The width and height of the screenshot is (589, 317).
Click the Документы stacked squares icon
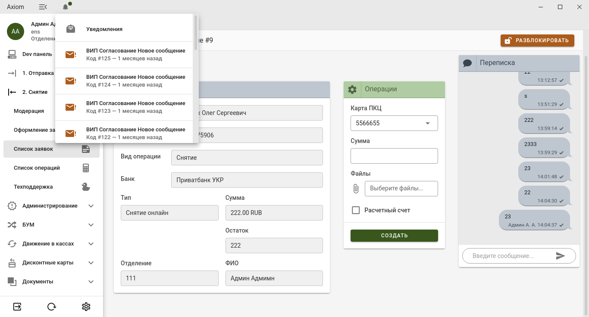point(12,282)
